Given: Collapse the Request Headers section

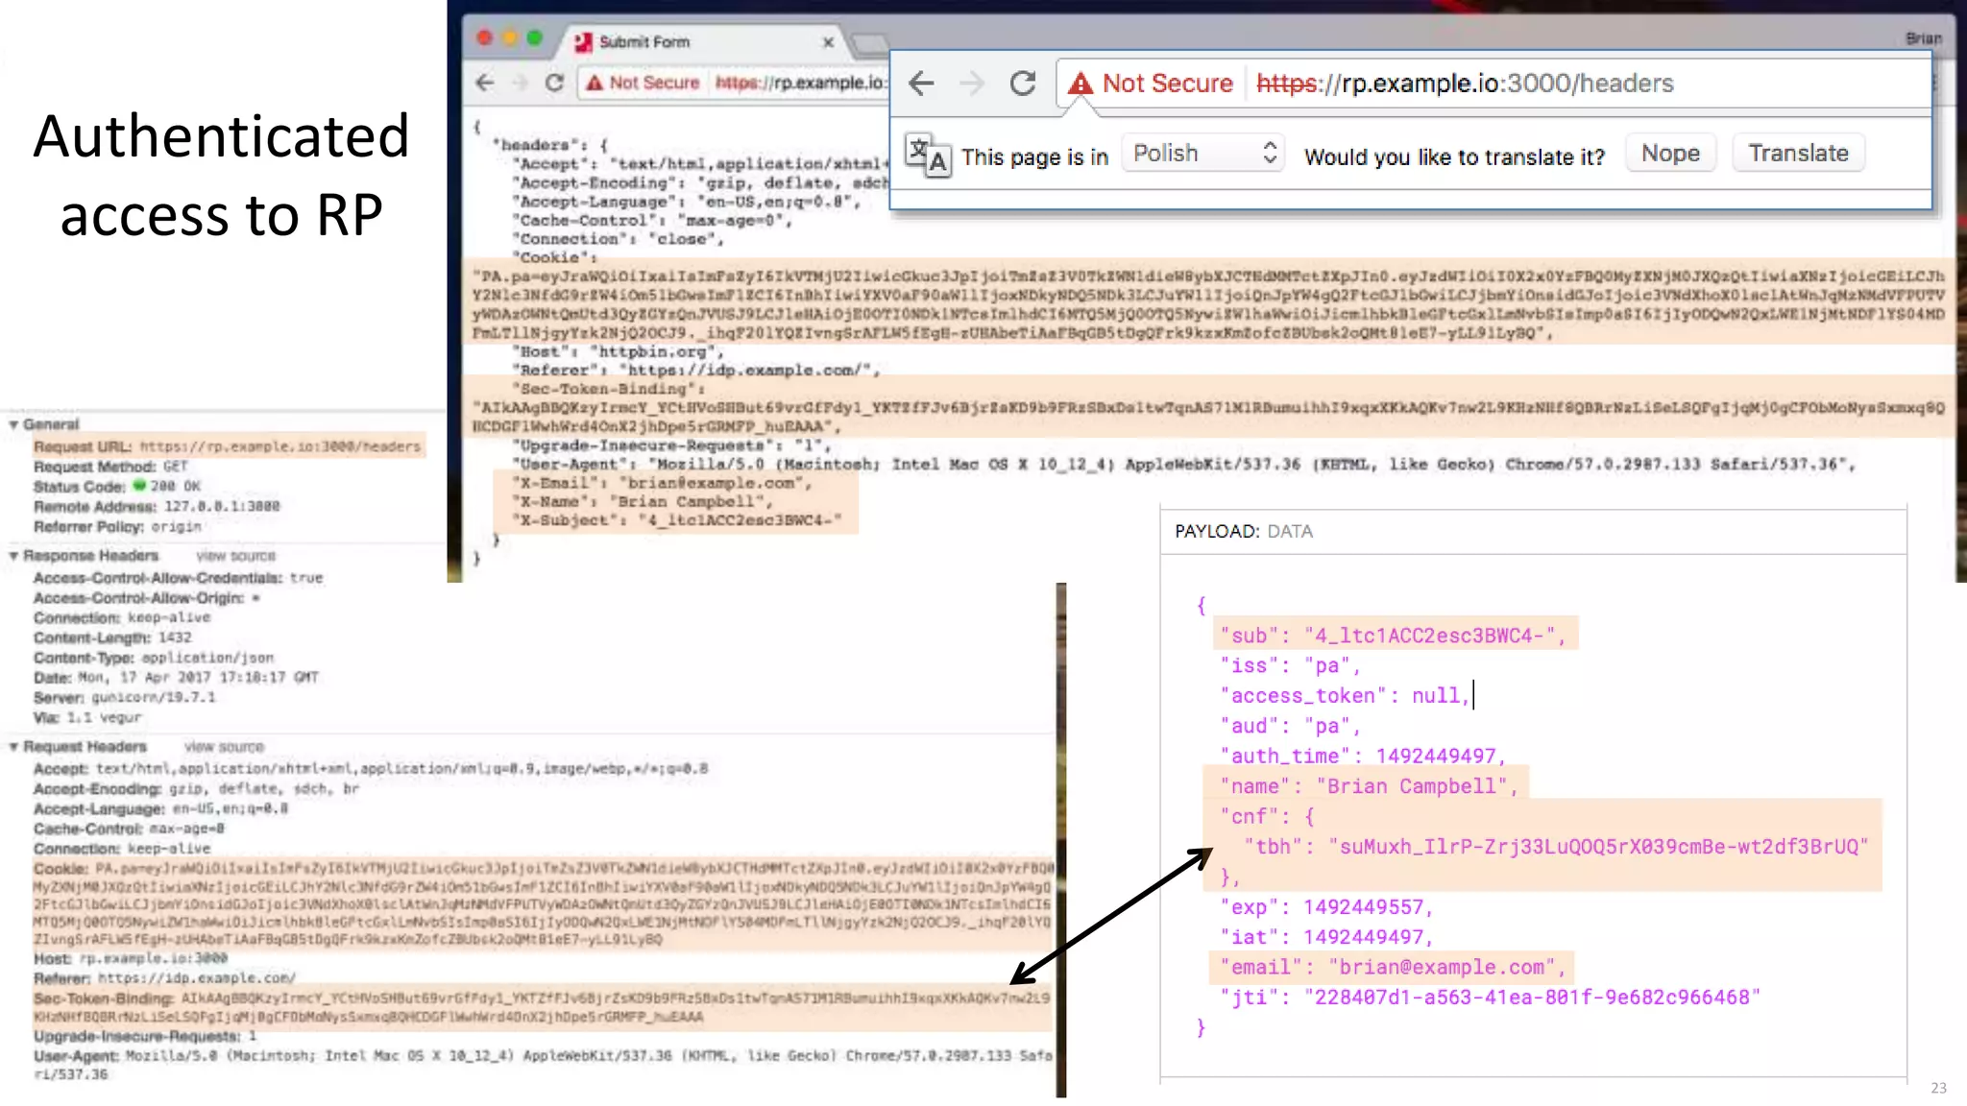Looking at the screenshot, I should (x=13, y=747).
